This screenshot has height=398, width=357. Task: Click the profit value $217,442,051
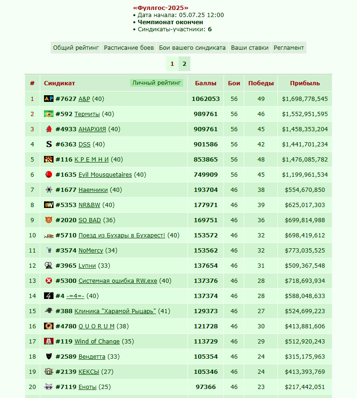pos(305,387)
